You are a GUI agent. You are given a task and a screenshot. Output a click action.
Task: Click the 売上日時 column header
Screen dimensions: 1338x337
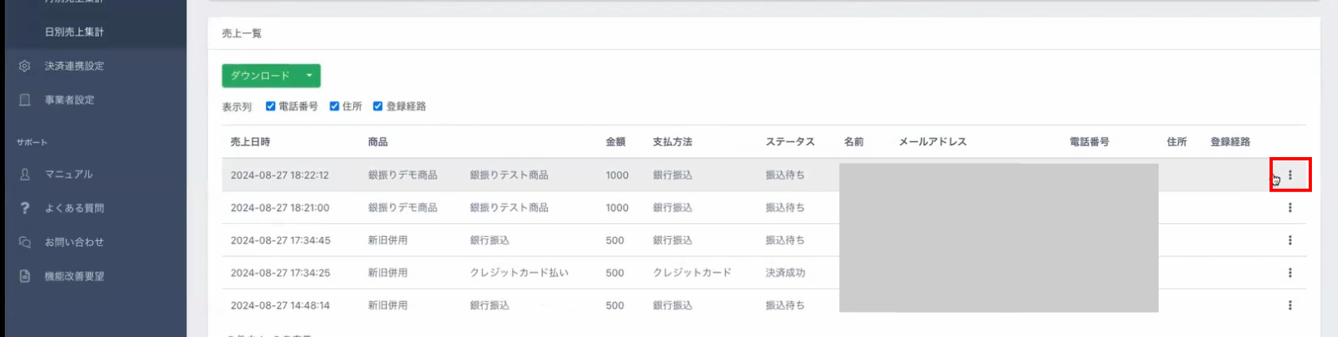tap(250, 142)
